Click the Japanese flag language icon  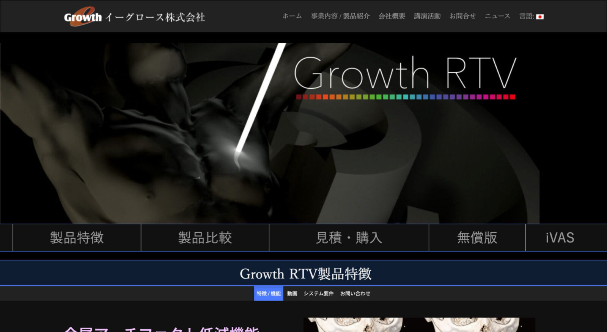[540, 17]
